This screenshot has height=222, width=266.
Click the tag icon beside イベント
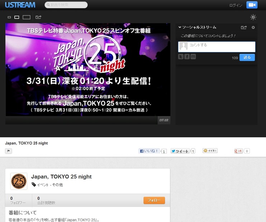tap(34, 184)
